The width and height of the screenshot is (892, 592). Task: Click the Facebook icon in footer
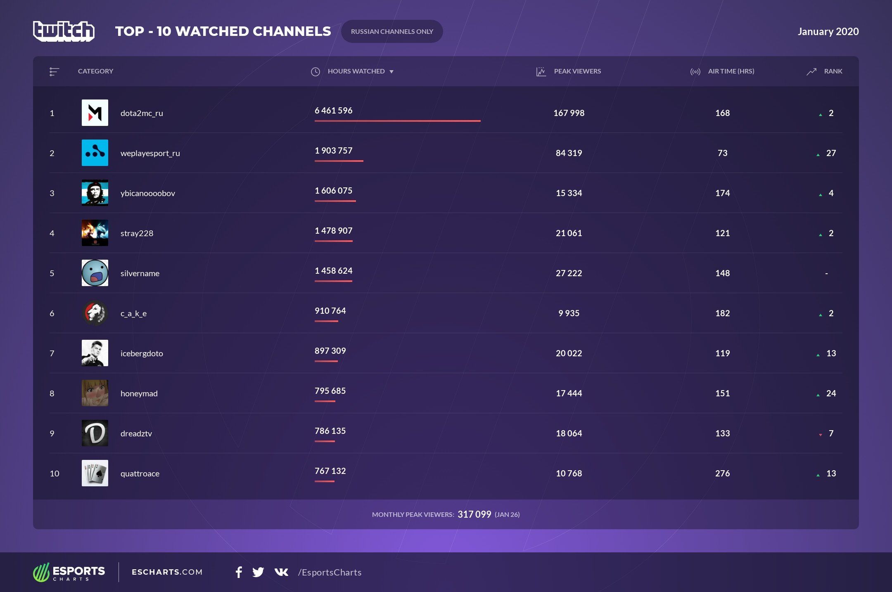coord(239,572)
